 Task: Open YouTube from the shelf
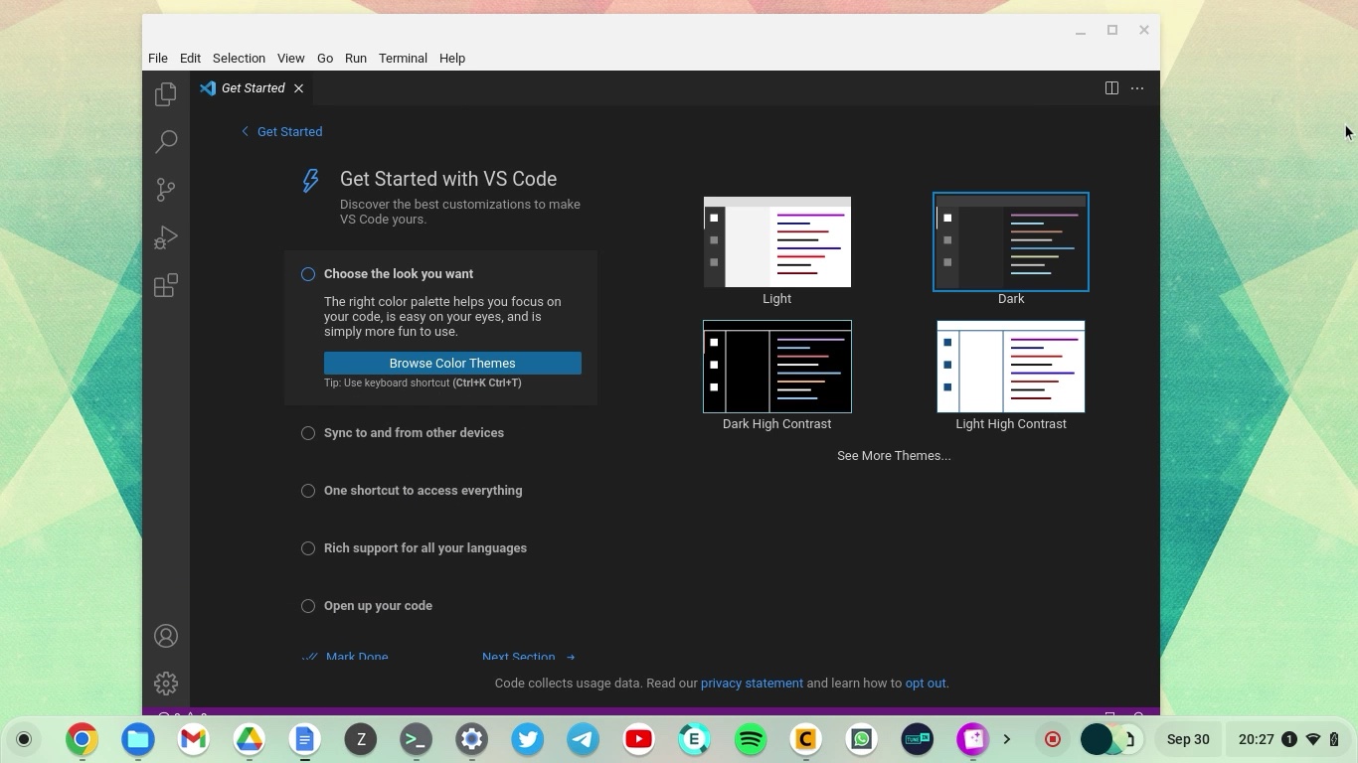click(639, 739)
